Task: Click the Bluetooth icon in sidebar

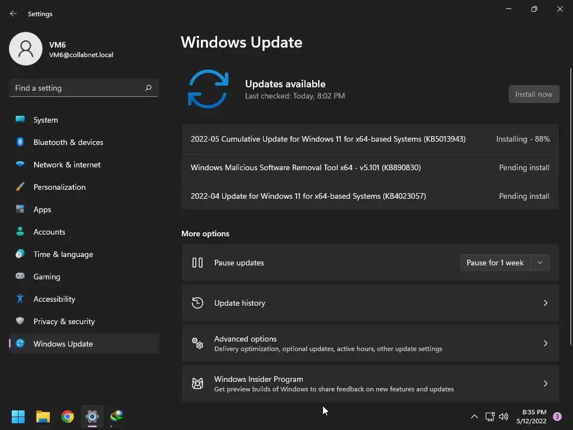Action: tap(20, 142)
